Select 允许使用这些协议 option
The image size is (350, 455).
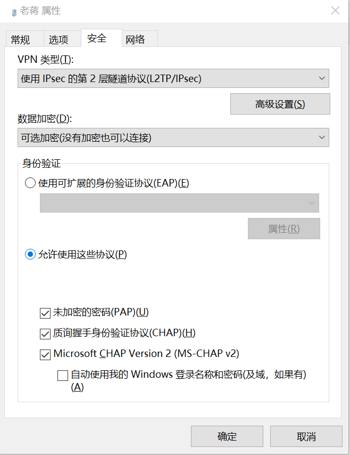pyautogui.click(x=30, y=255)
